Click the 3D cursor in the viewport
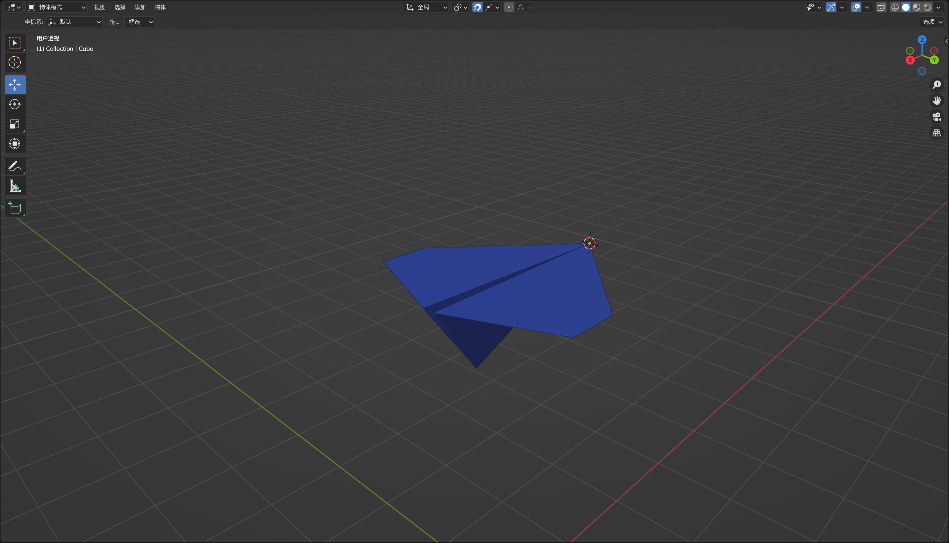 tap(590, 243)
